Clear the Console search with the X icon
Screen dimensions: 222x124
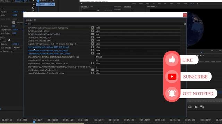coord(185,24)
